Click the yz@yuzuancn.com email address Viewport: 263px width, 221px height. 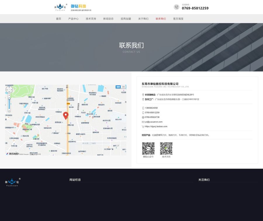154,122
